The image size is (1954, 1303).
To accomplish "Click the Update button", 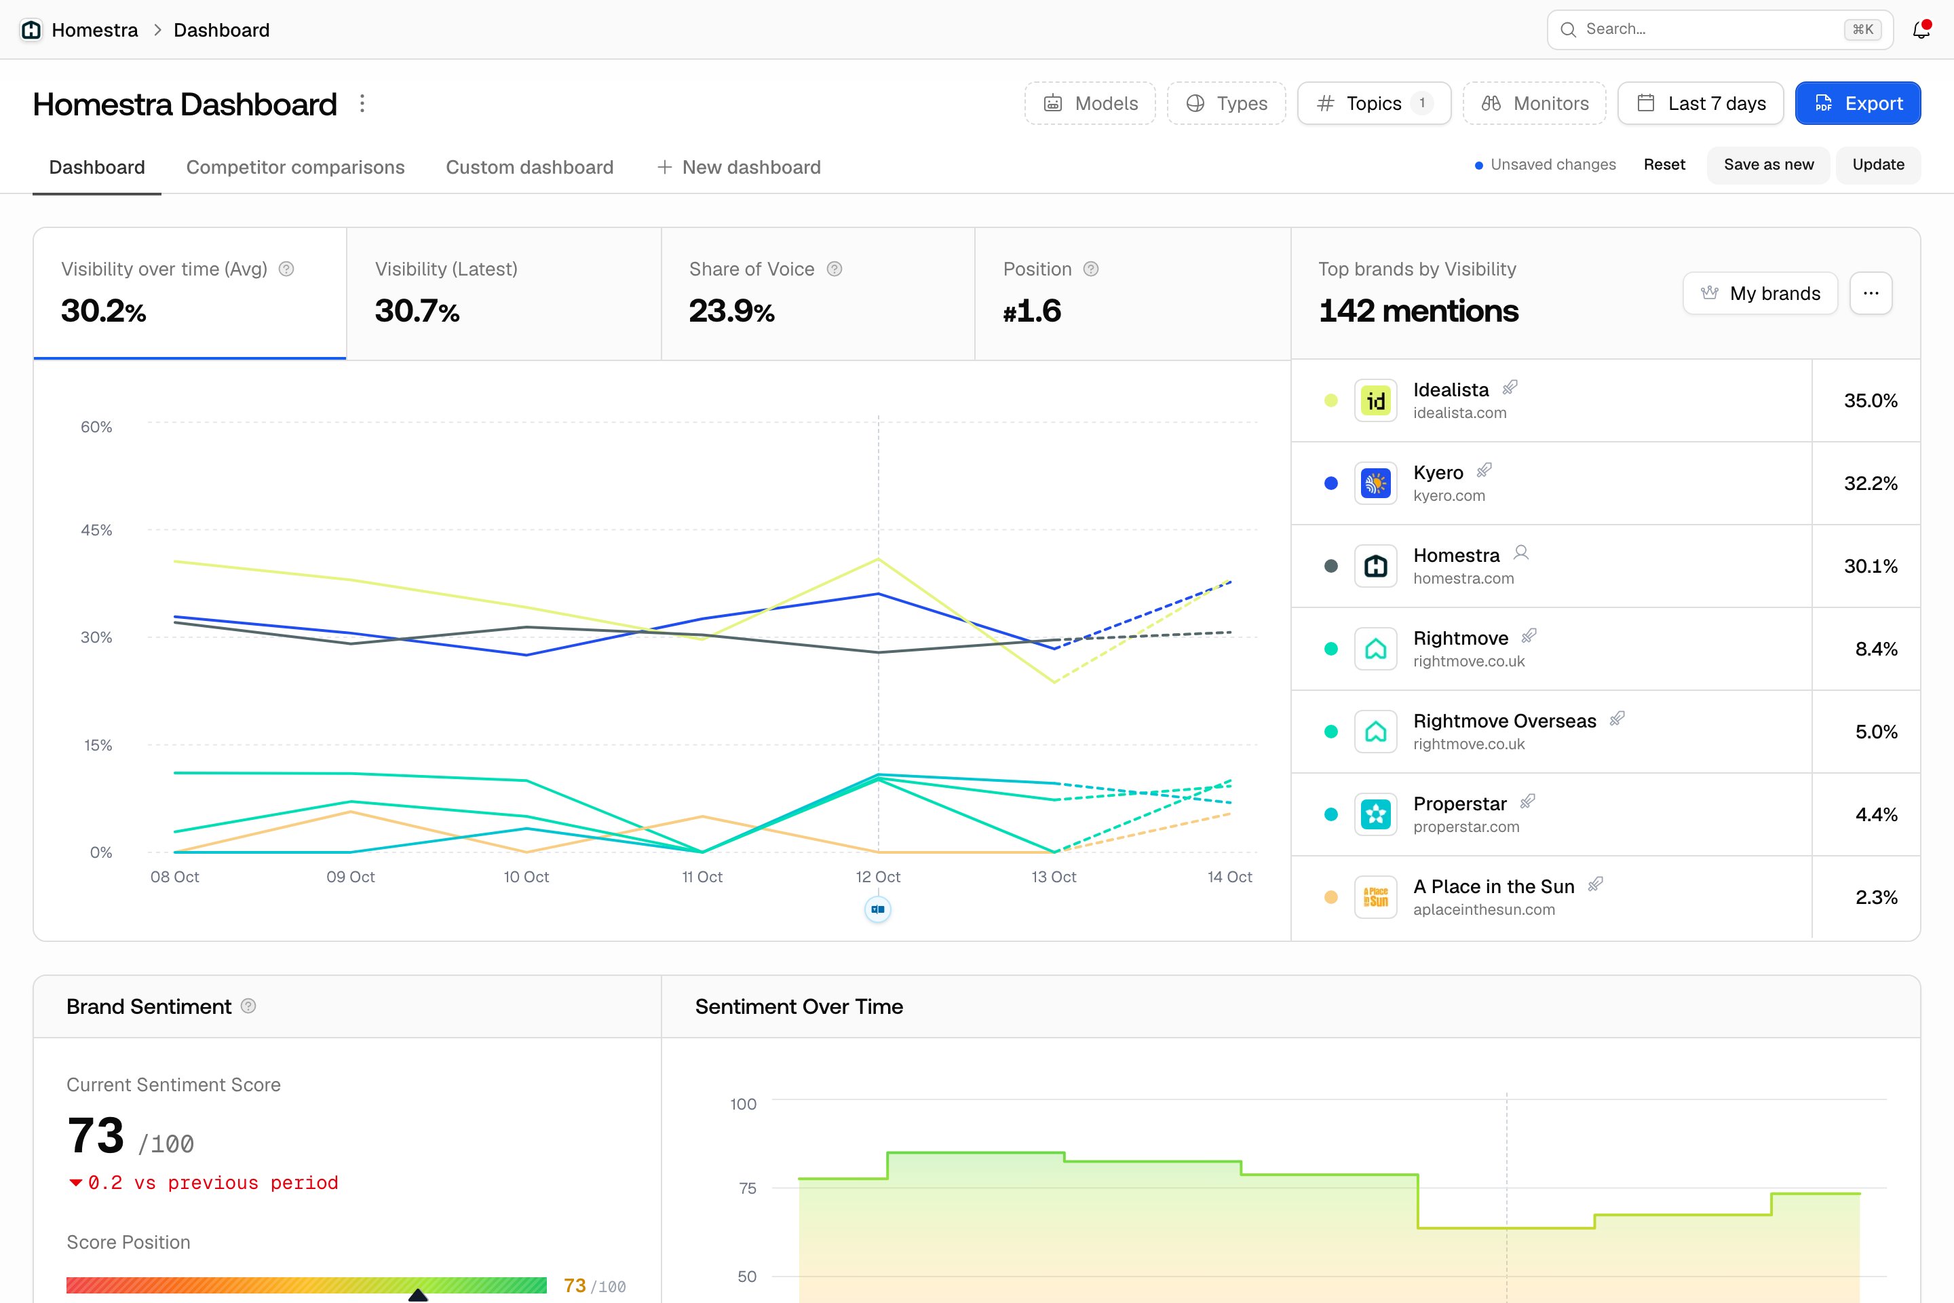I will pos(1879,164).
